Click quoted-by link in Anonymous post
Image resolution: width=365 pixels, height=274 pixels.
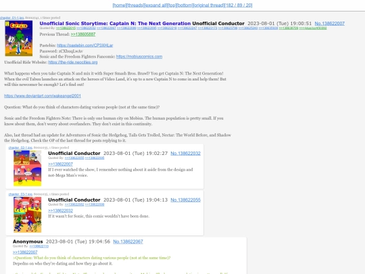39,246
